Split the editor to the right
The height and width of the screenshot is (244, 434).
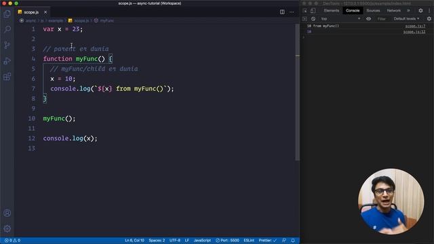tap(282, 12)
